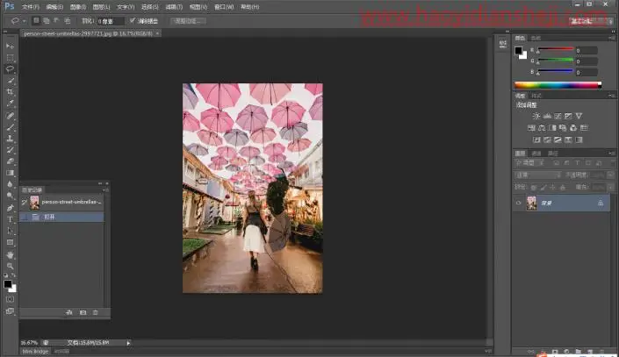Toggle visibility of the 背景 layer
The width and height of the screenshot is (619, 357).
[518, 203]
